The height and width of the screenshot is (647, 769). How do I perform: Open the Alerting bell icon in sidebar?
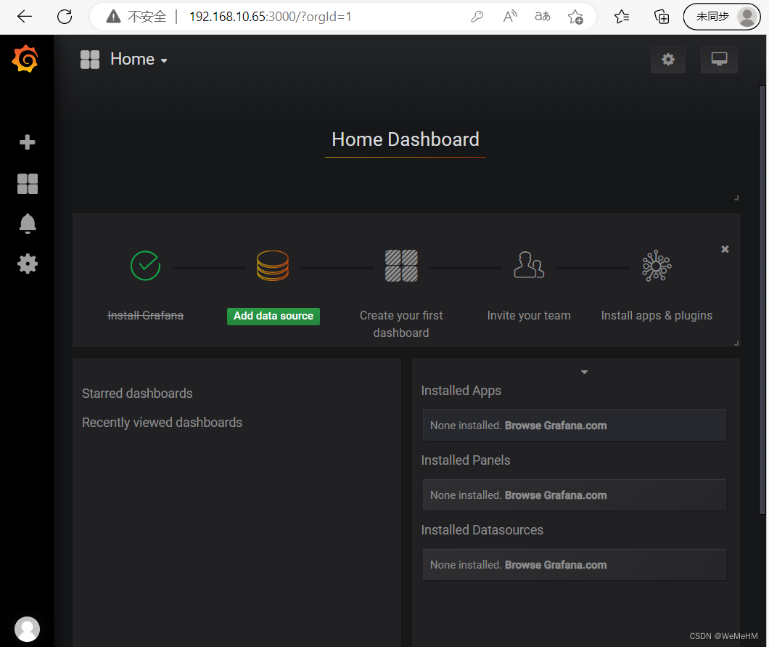coord(28,224)
